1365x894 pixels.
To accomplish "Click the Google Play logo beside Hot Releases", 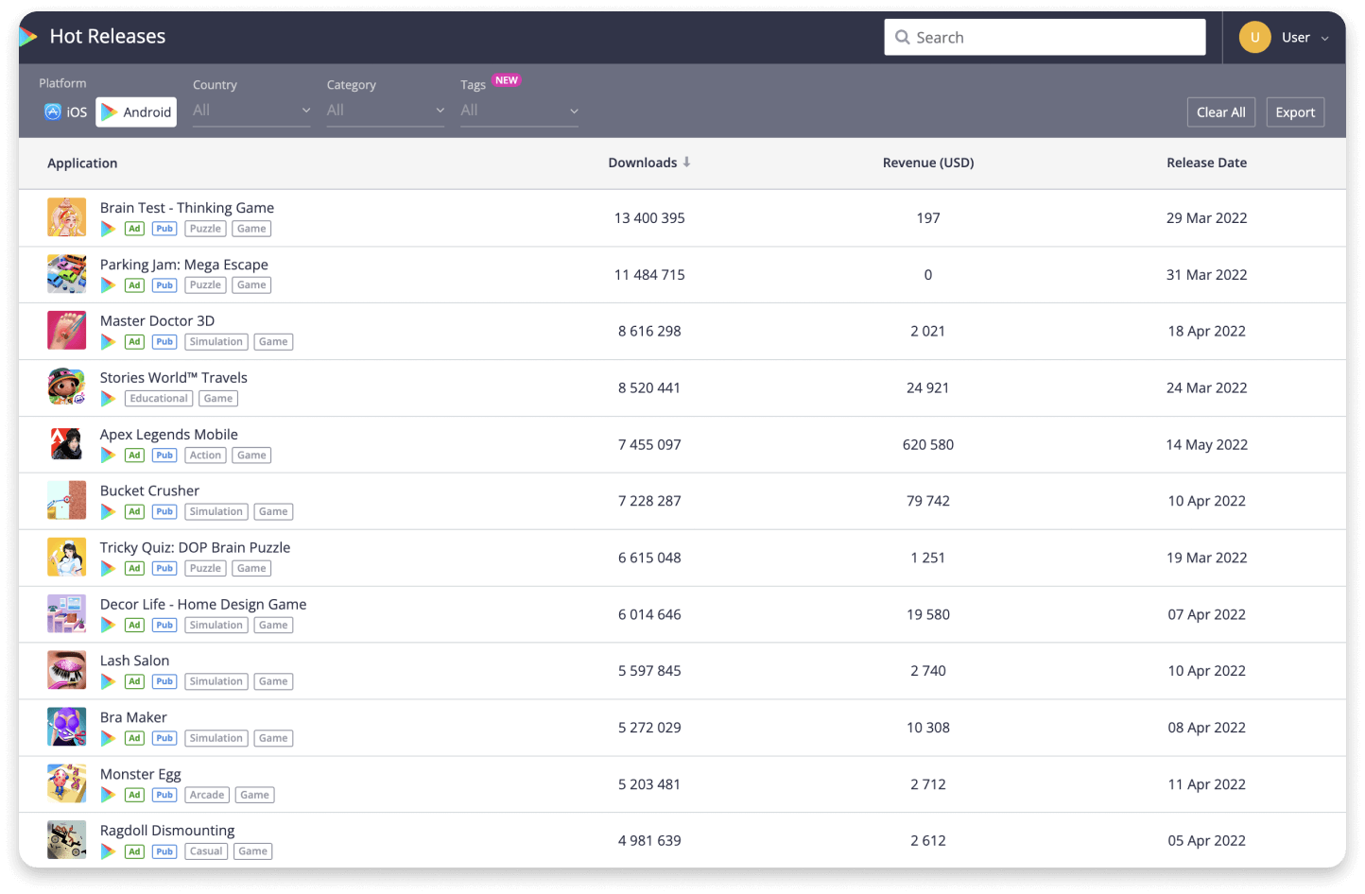I will 28,37.
